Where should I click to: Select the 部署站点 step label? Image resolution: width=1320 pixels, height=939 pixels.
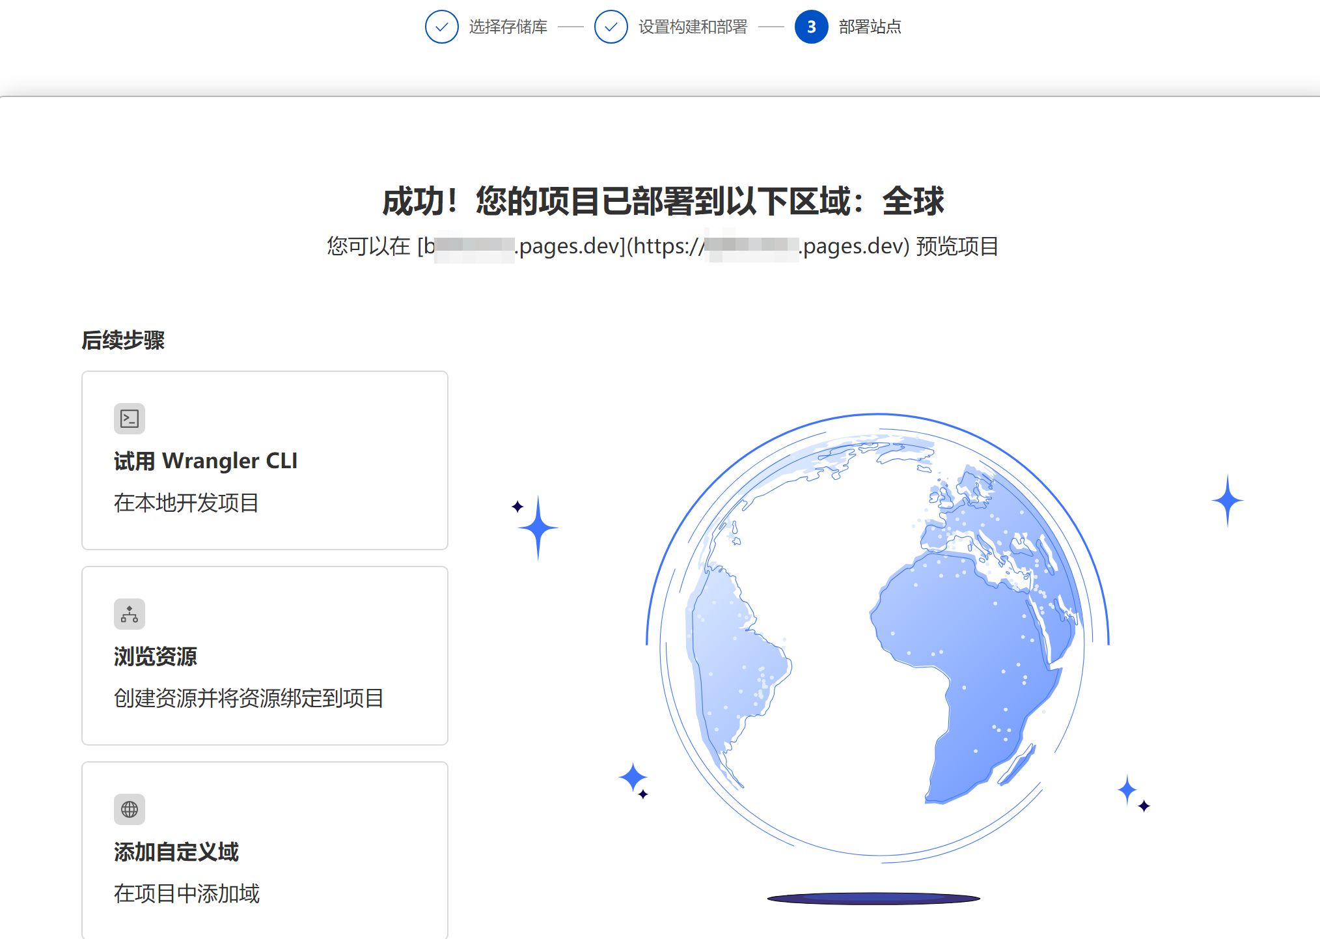(870, 27)
